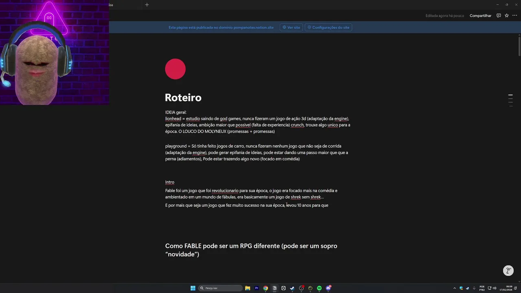This screenshot has width=521, height=293.
Task: Place cursor after 'levou 10 anos para que'
Action: coord(329,206)
